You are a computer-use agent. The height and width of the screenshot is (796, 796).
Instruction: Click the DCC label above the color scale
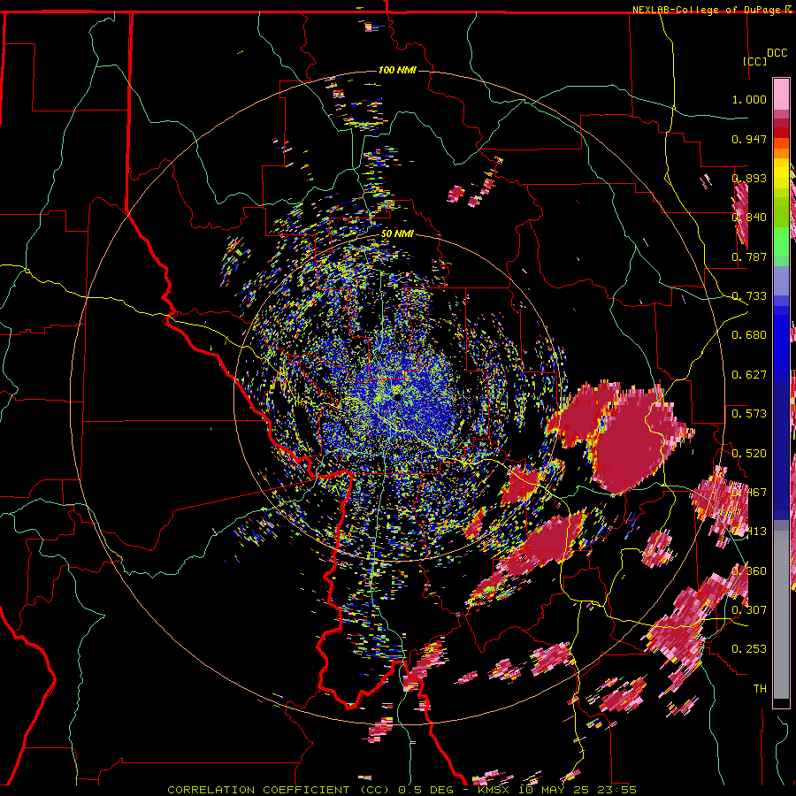pos(777,53)
